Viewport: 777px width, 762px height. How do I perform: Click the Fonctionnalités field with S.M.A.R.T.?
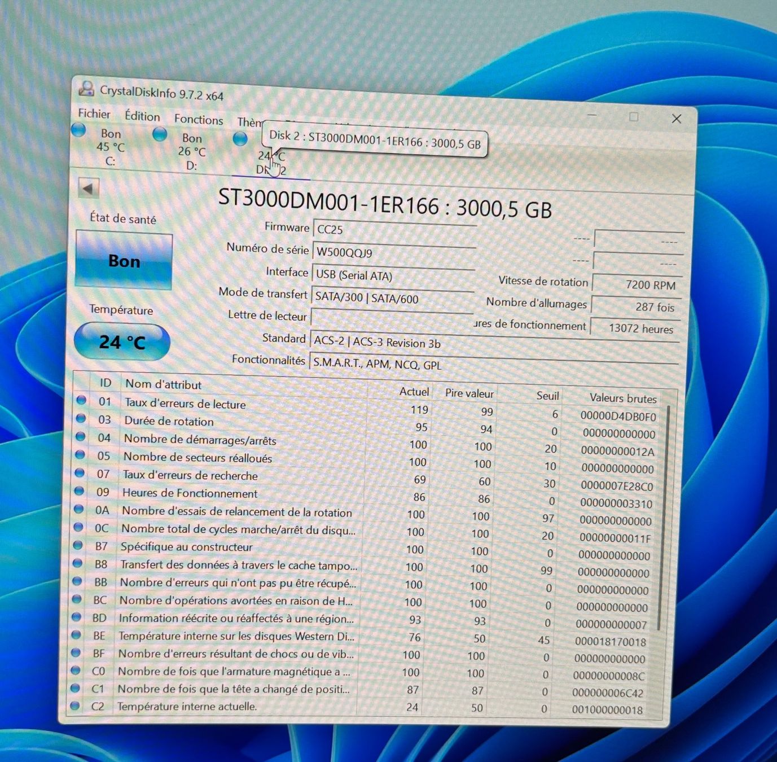point(493,366)
